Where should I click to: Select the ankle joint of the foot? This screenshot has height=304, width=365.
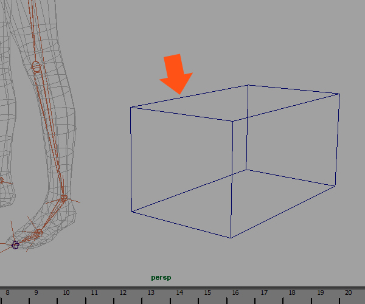[63, 199]
